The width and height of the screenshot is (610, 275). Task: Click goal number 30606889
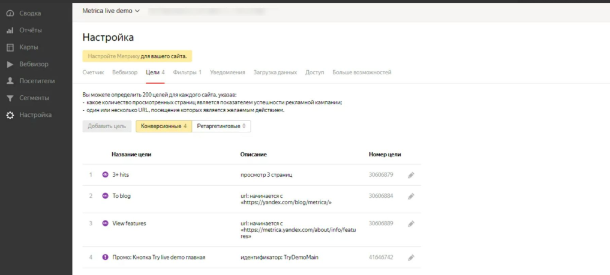coord(381,223)
